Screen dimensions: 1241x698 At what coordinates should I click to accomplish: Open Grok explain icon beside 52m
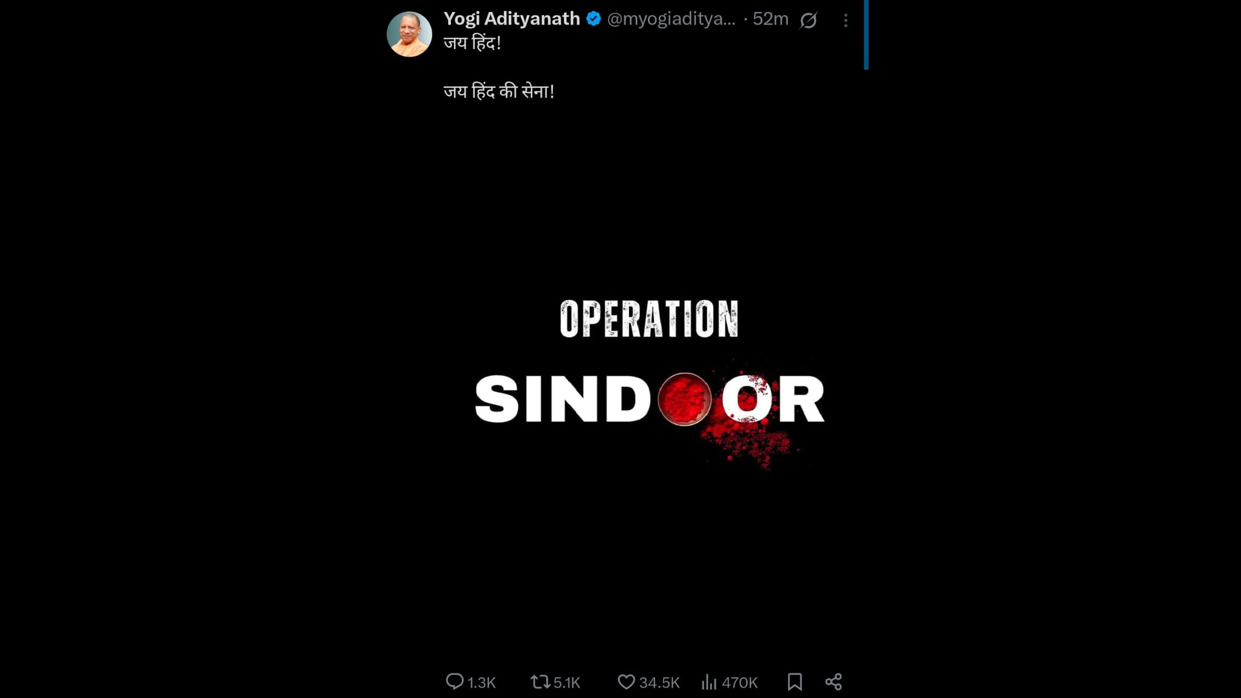click(x=808, y=20)
